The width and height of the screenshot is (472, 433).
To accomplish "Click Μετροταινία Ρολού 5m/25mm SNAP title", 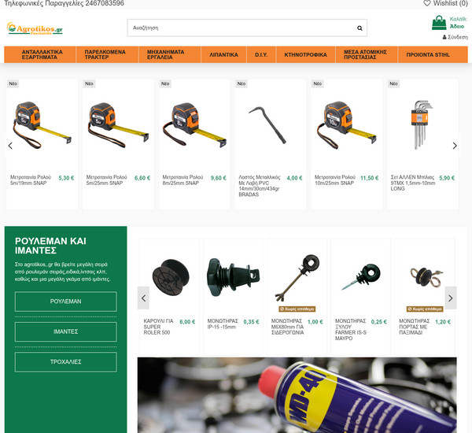I will click(106, 180).
